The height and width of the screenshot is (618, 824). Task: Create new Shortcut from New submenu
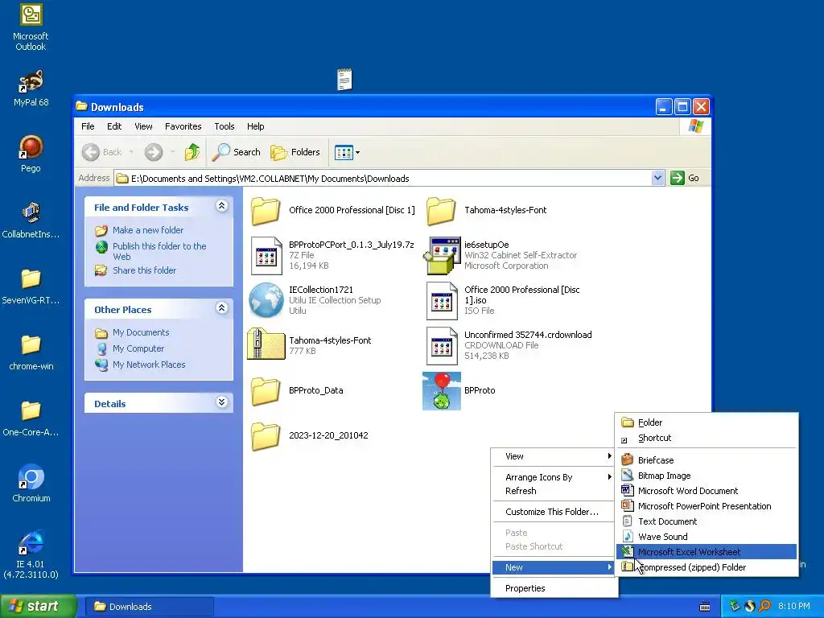coord(707,438)
